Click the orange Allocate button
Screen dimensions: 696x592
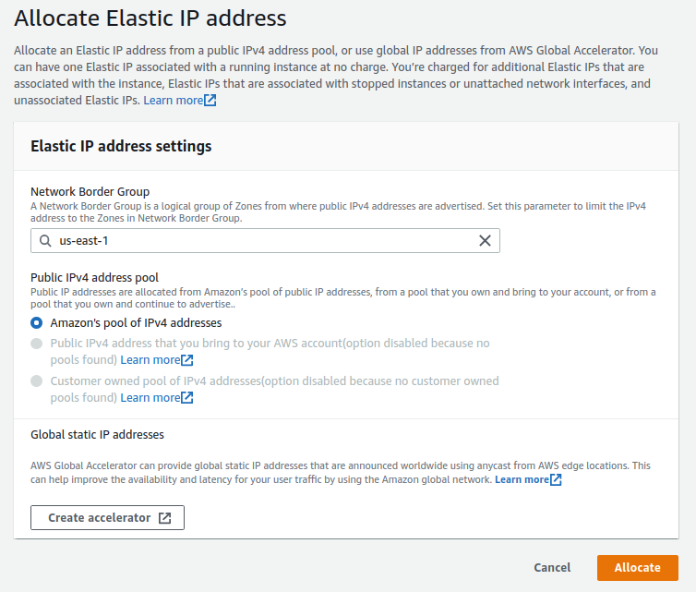(637, 568)
